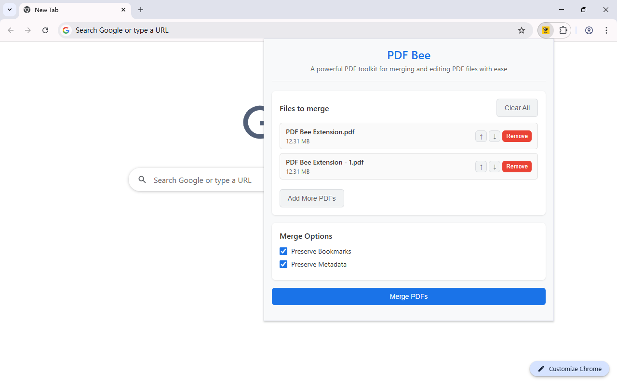Image resolution: width=617 pixels, height=385 pixels.
Task: Remove PDF Bee Extension - 1.pdf from list
Action: click(517, 167)
